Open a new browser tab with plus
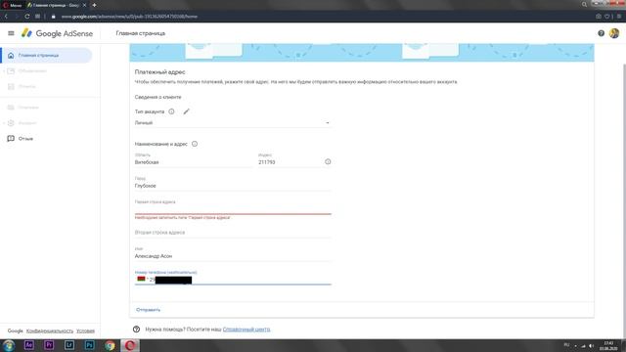This screenshot has width=626, height=352. pyautogui.click(x=94, y=5)
